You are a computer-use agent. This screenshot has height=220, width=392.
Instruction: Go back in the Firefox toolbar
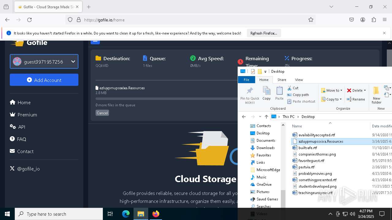[x=7, y=20]
